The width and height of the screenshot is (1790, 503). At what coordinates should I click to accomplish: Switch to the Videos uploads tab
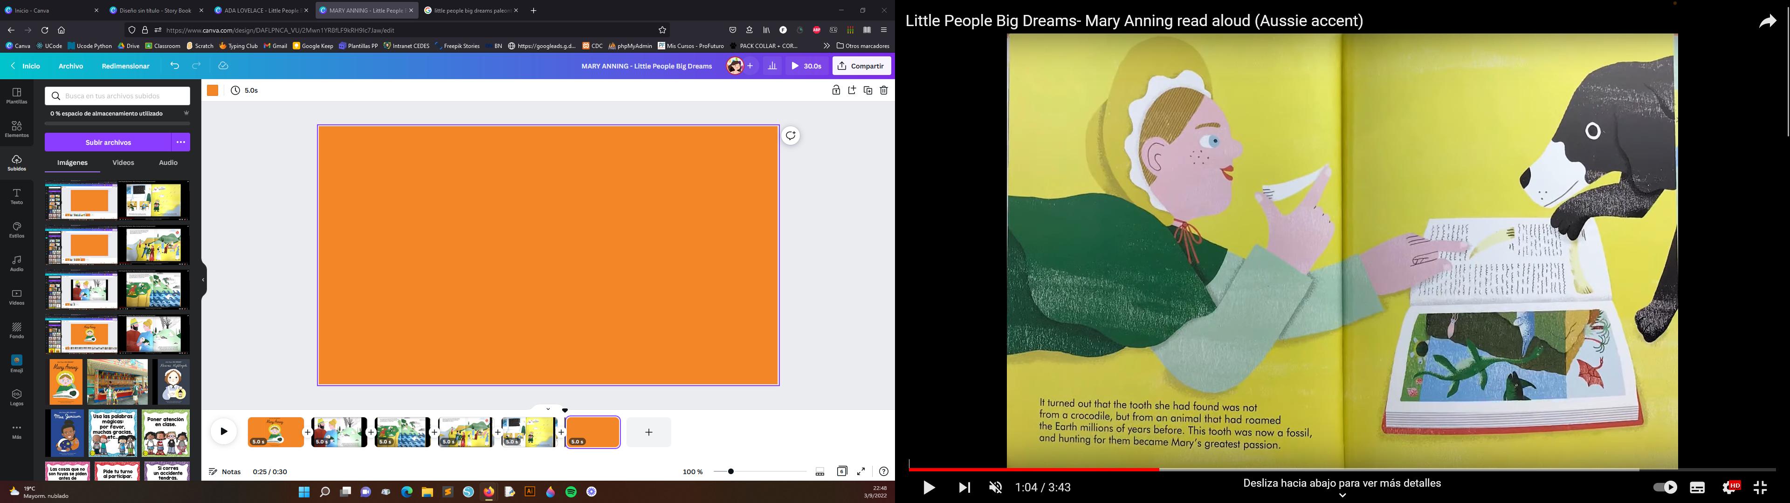pos(123,163)
